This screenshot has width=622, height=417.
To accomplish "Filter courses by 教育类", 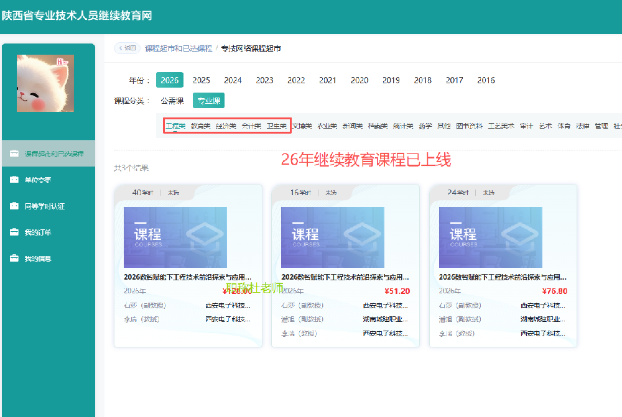I will [200, 126].
